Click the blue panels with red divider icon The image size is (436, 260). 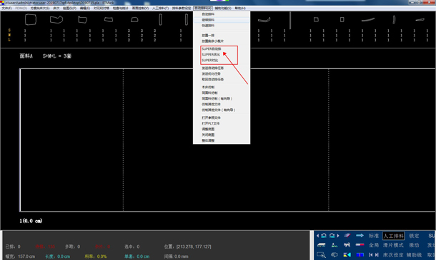click(360, 255)
